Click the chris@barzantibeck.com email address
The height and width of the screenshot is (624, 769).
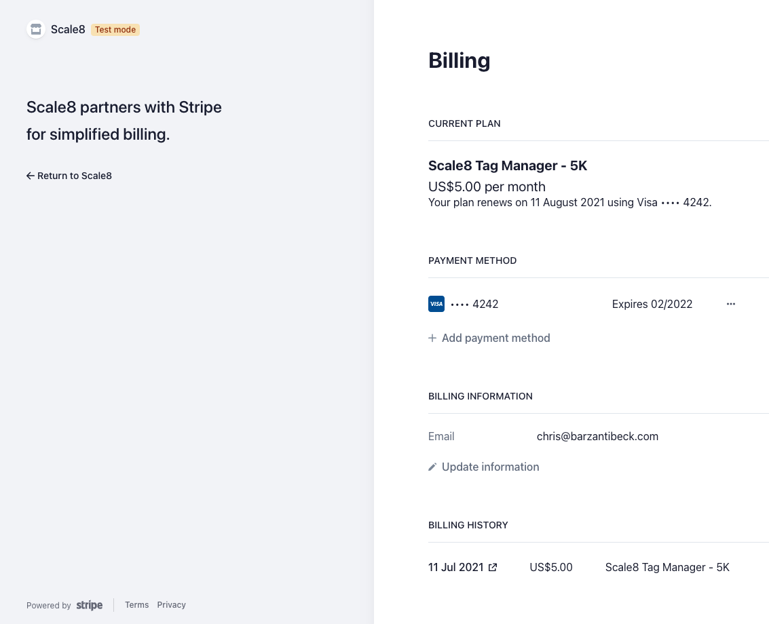point(597,436)
